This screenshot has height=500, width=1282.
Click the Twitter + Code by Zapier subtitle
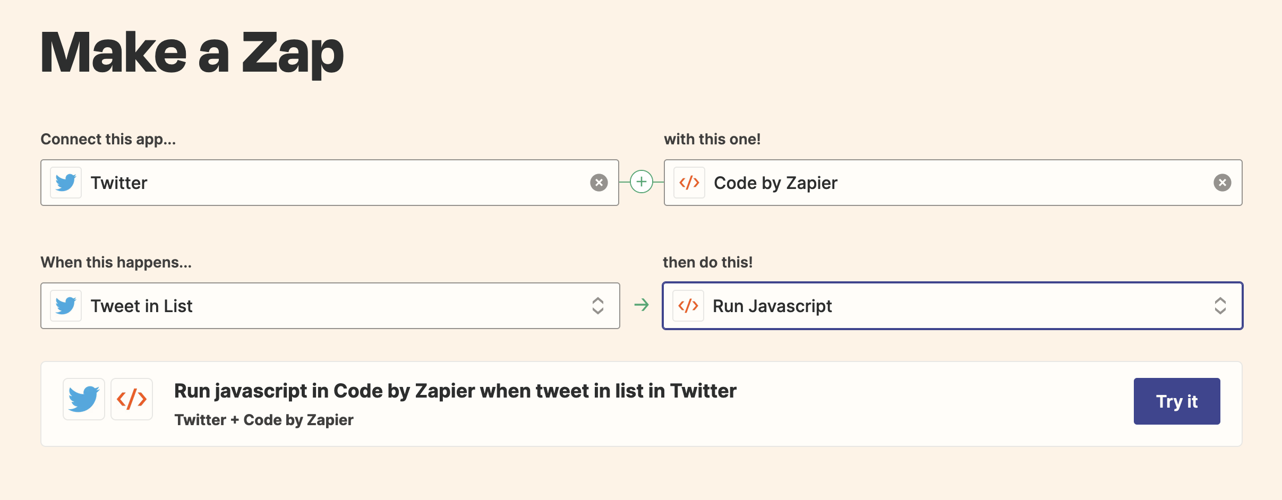click(x=264, y=420)
